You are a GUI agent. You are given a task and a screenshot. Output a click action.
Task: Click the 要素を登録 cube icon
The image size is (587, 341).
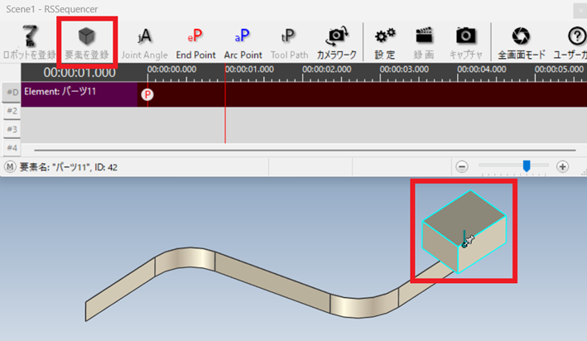(86, 42)
